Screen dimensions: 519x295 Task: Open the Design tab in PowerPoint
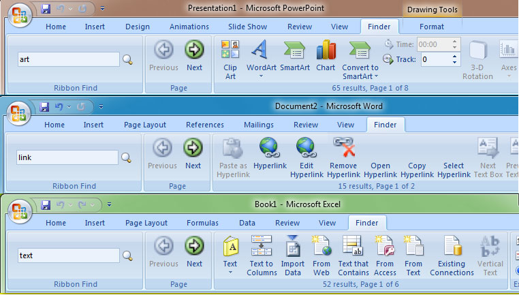(x=138, y=27)
